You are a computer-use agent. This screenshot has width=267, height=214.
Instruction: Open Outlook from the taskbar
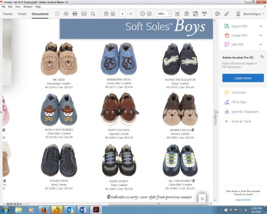70,210
